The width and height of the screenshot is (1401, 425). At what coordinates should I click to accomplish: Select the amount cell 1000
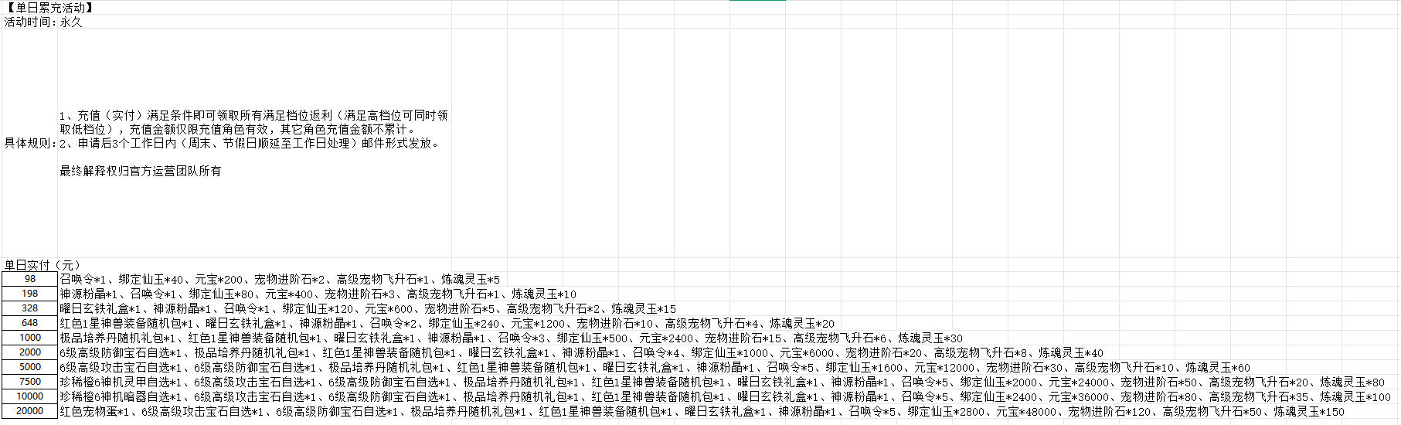(x=30, y=338)
